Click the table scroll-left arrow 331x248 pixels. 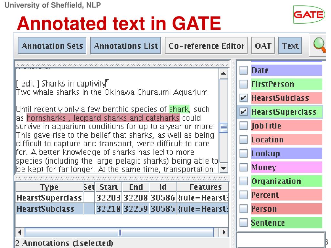[x=20, y=232]
